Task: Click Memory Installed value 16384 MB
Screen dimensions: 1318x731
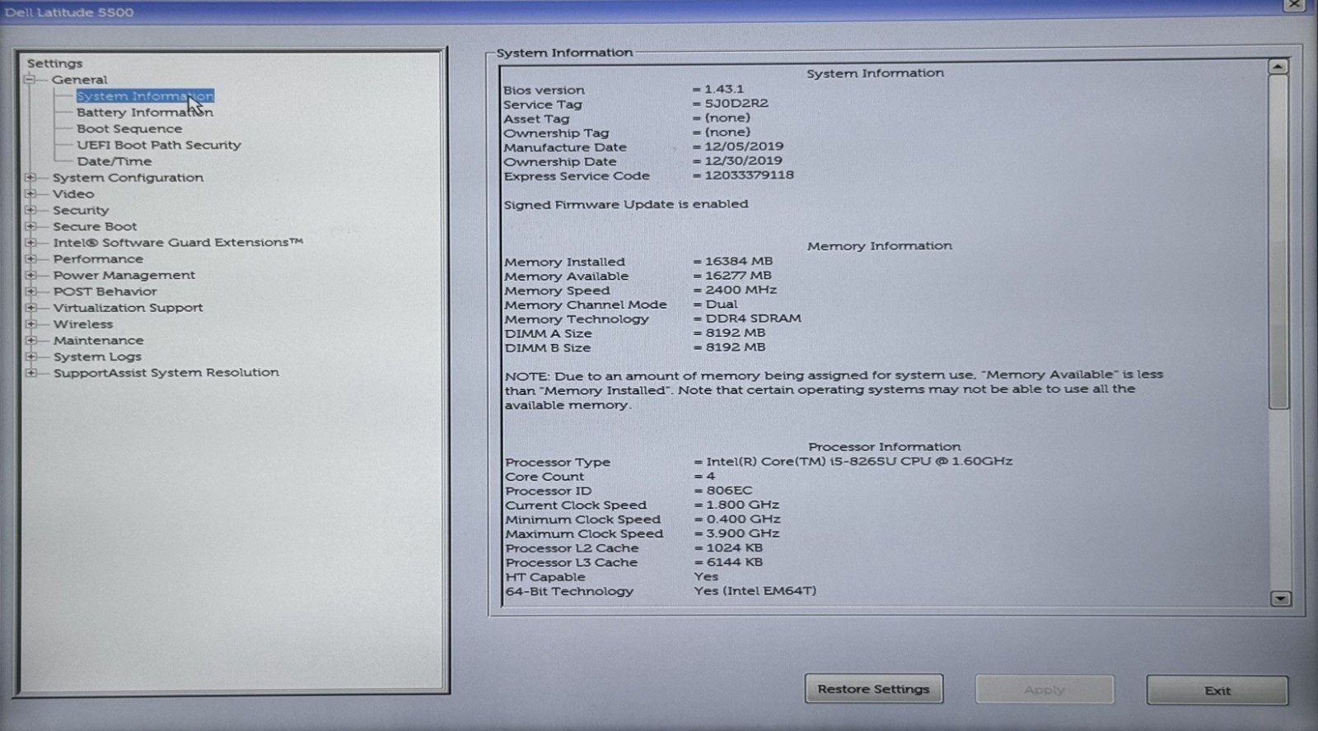Action: click(739, 261)
